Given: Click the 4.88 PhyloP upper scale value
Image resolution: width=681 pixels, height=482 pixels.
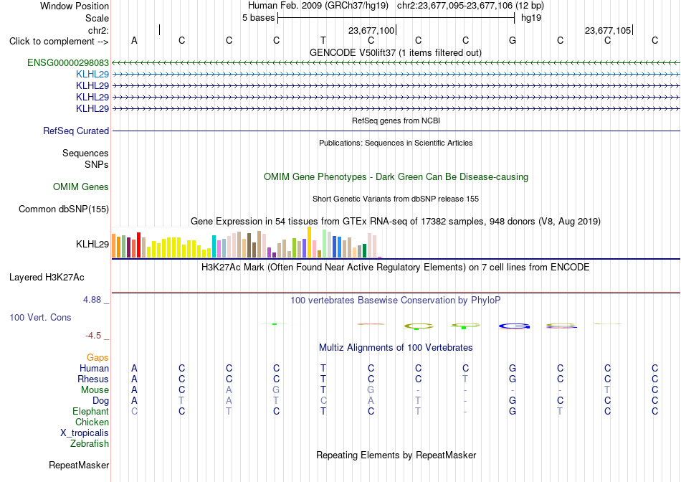Looking at the screenshot, I should (x=92, y=300).
